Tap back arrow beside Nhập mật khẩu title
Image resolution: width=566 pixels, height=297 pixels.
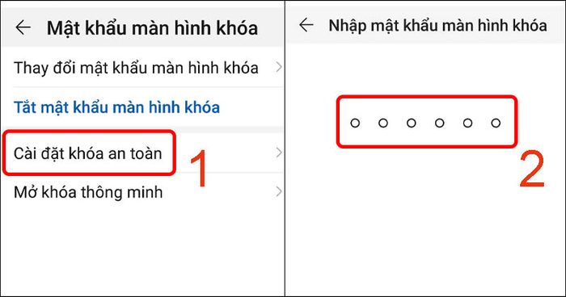point(306,25)
